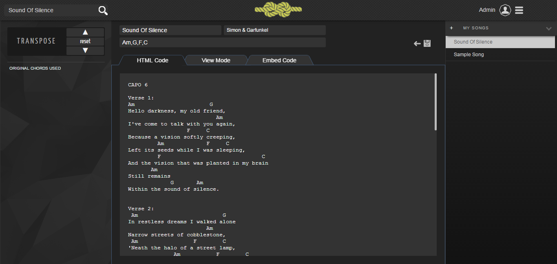
Task: Open the Embed Code tab
Action: [x=279, y=60]
